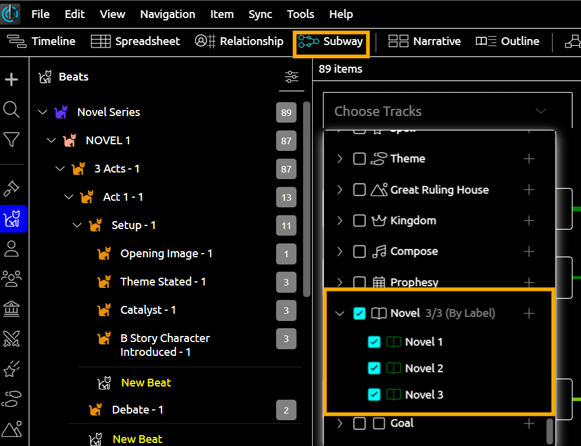
Task: Select the Beats cat sidebar icon
Action: click(x=12, y=219)
